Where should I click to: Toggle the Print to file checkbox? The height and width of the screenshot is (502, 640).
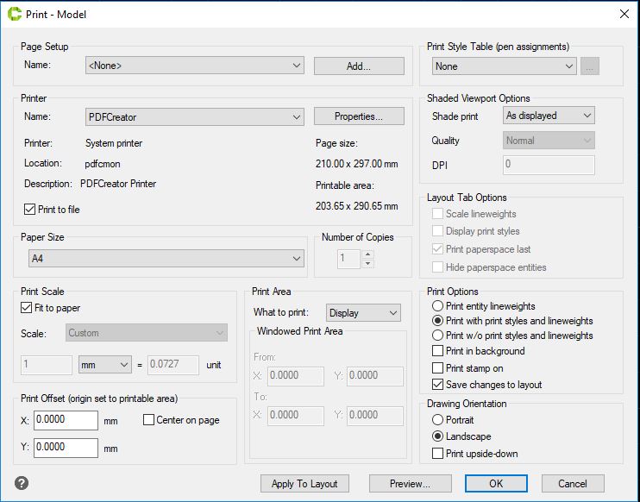click(x=30, y=209)
